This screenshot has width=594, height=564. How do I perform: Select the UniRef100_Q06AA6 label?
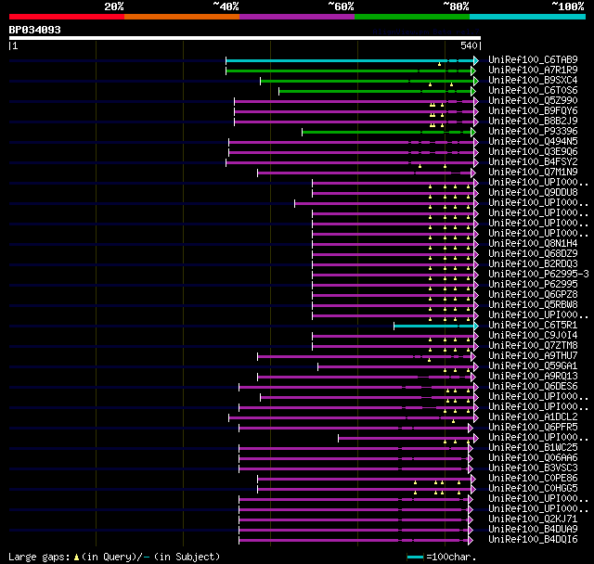(533, 458)
